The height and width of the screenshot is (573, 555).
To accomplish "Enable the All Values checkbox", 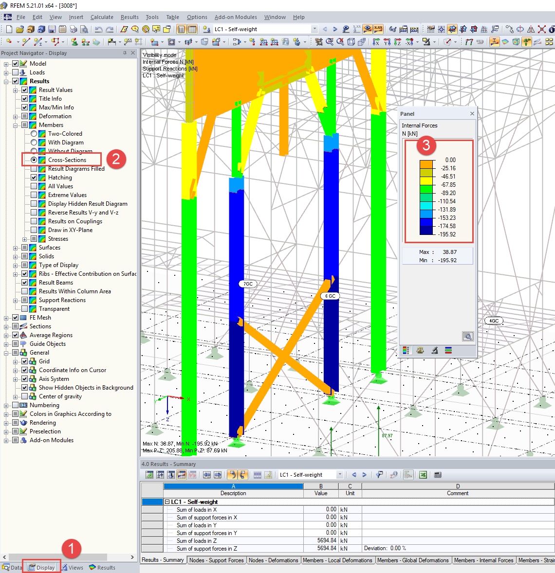I will 34,186.
